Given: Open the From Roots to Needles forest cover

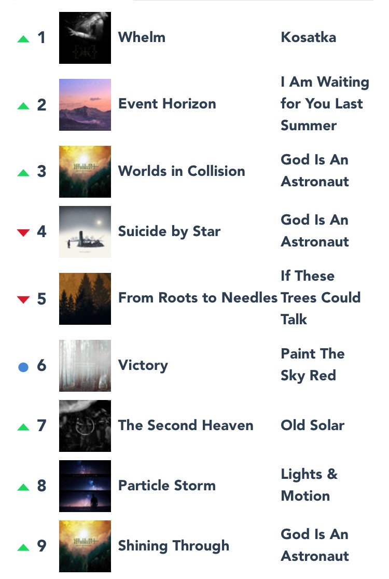Looking at the screenshot, I should [x=85, y=299].
